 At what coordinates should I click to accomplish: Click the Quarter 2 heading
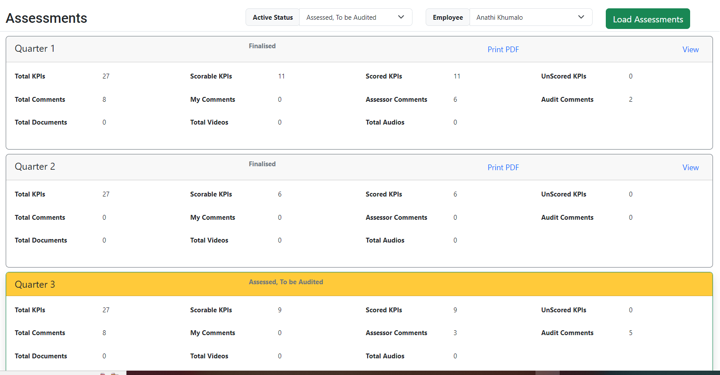point(35,167)
